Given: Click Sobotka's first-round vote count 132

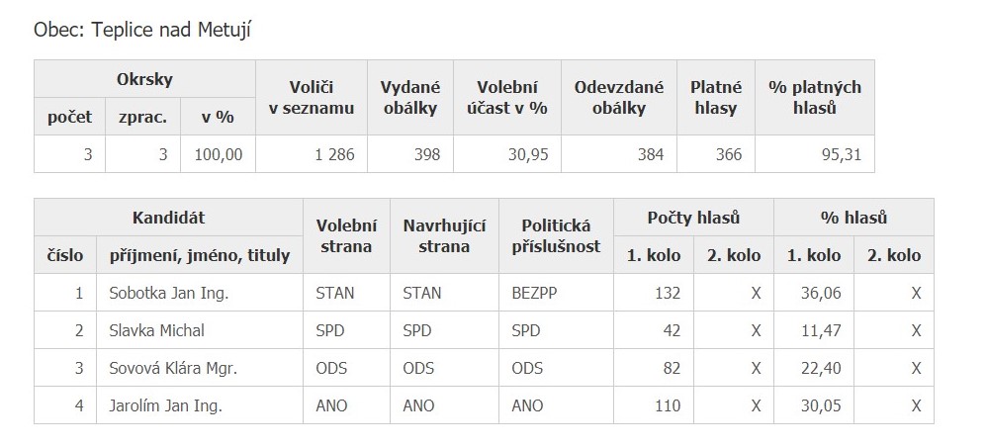Looking at the screenshot, I should click(x=667, y=293).
